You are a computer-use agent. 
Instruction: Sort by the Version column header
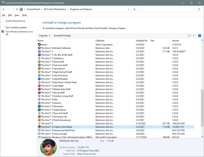pyautogui.click(x=183, y=41)
